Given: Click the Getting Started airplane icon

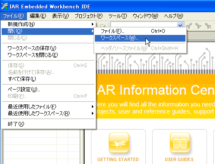Looking at the screenshot, I should tap(119, 143).
